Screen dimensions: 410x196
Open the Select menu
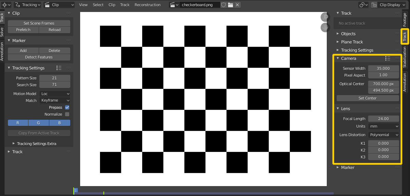point(98,5)
